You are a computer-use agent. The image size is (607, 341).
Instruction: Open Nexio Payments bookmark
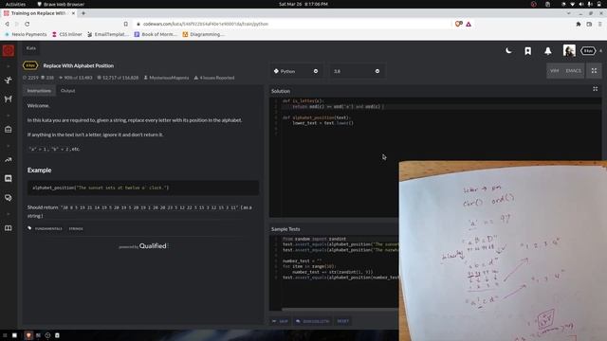pyautogui.click(x=26, y=34)
